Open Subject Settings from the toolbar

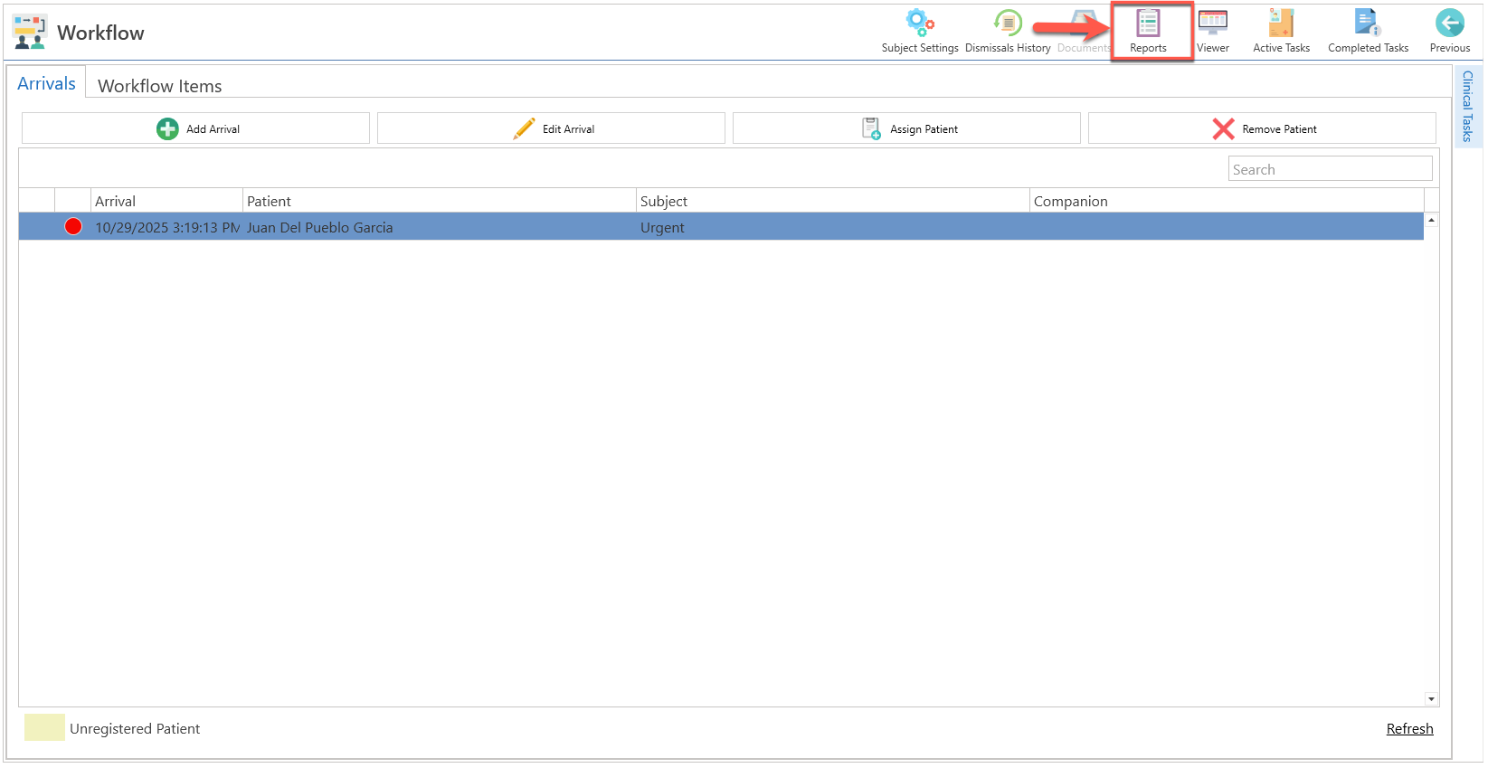click(x=920, y=32)
